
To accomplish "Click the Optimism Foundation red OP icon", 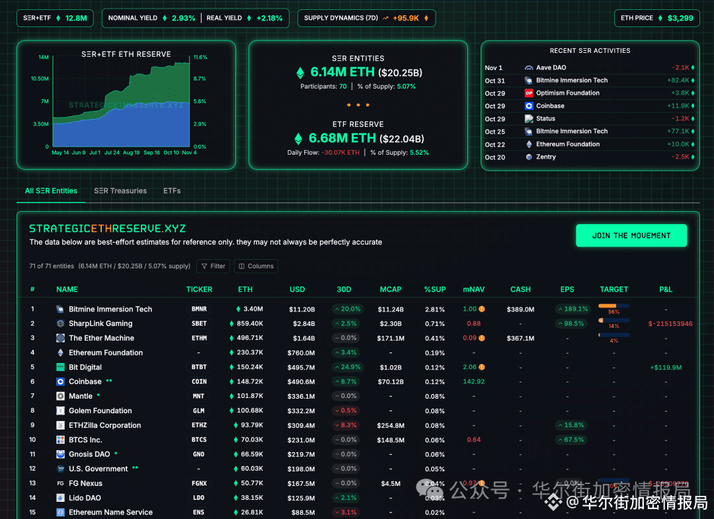I will click(529, 93).
